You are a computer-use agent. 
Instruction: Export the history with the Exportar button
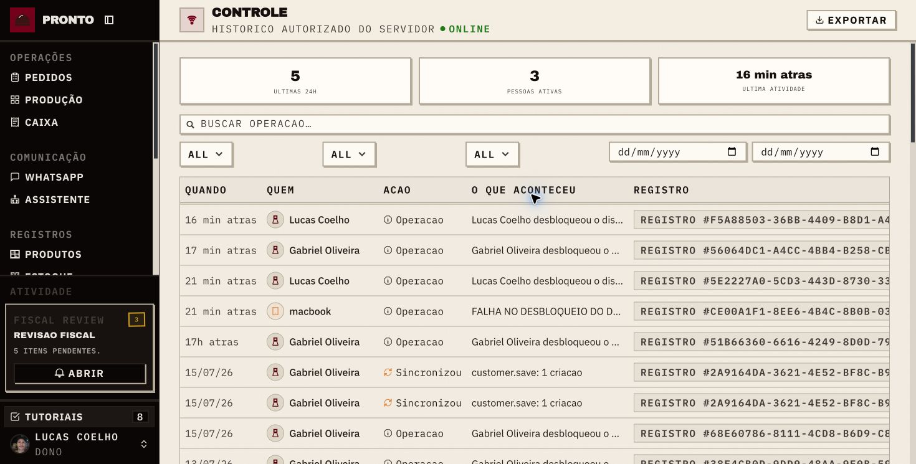(851, 20)
